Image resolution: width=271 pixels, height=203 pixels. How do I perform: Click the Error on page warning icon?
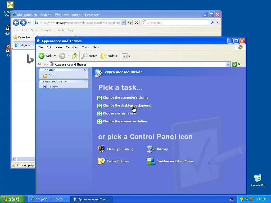click(x=14, y=165)
